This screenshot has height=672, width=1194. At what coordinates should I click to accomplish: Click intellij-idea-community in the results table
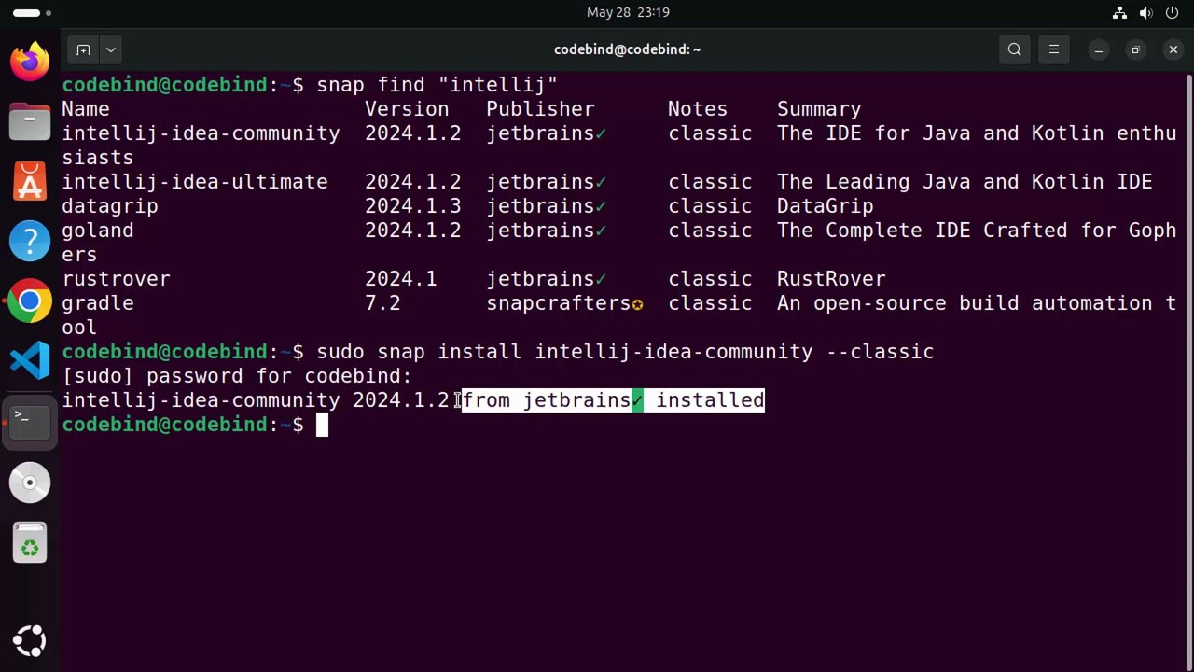[x=201, y=133]
